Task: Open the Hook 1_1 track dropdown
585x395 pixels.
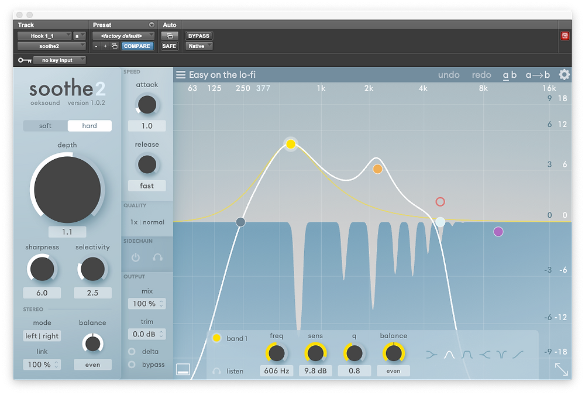Action: pos(44,36)
